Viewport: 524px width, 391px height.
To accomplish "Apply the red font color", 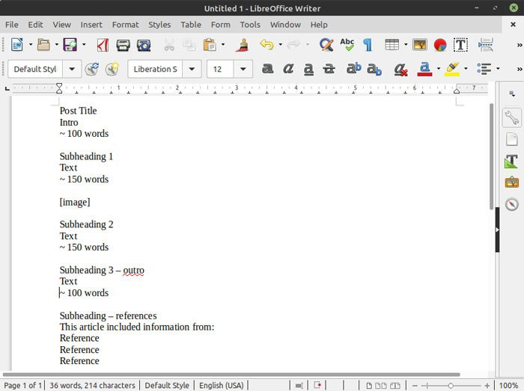I will (424, 69).
